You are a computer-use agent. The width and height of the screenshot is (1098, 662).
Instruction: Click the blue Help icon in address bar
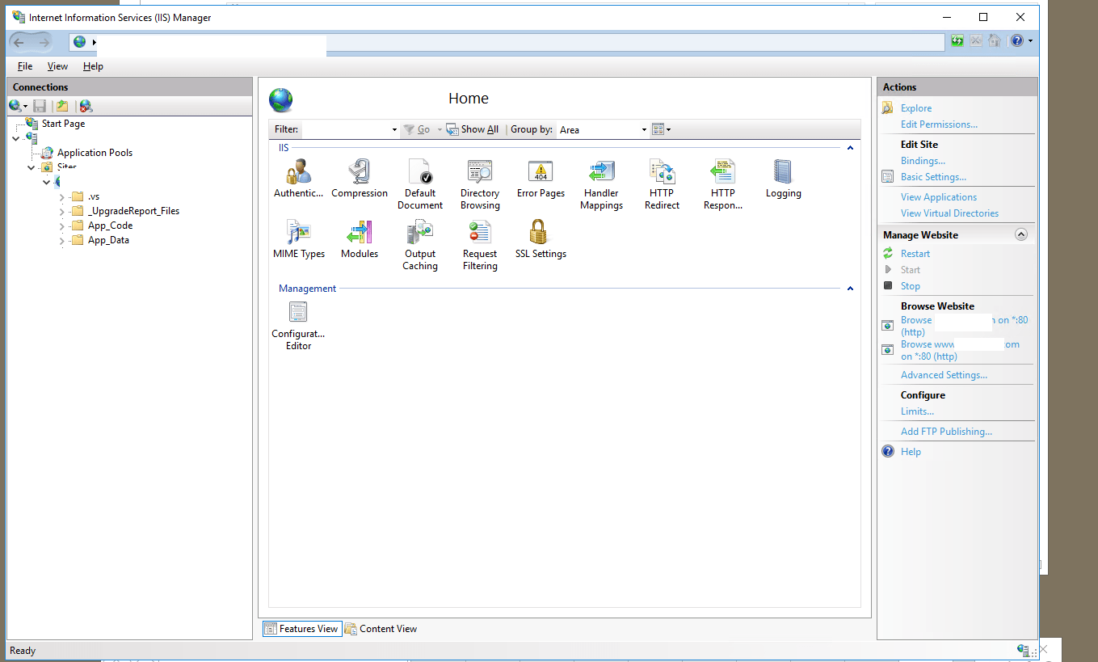coord(1016,41)
